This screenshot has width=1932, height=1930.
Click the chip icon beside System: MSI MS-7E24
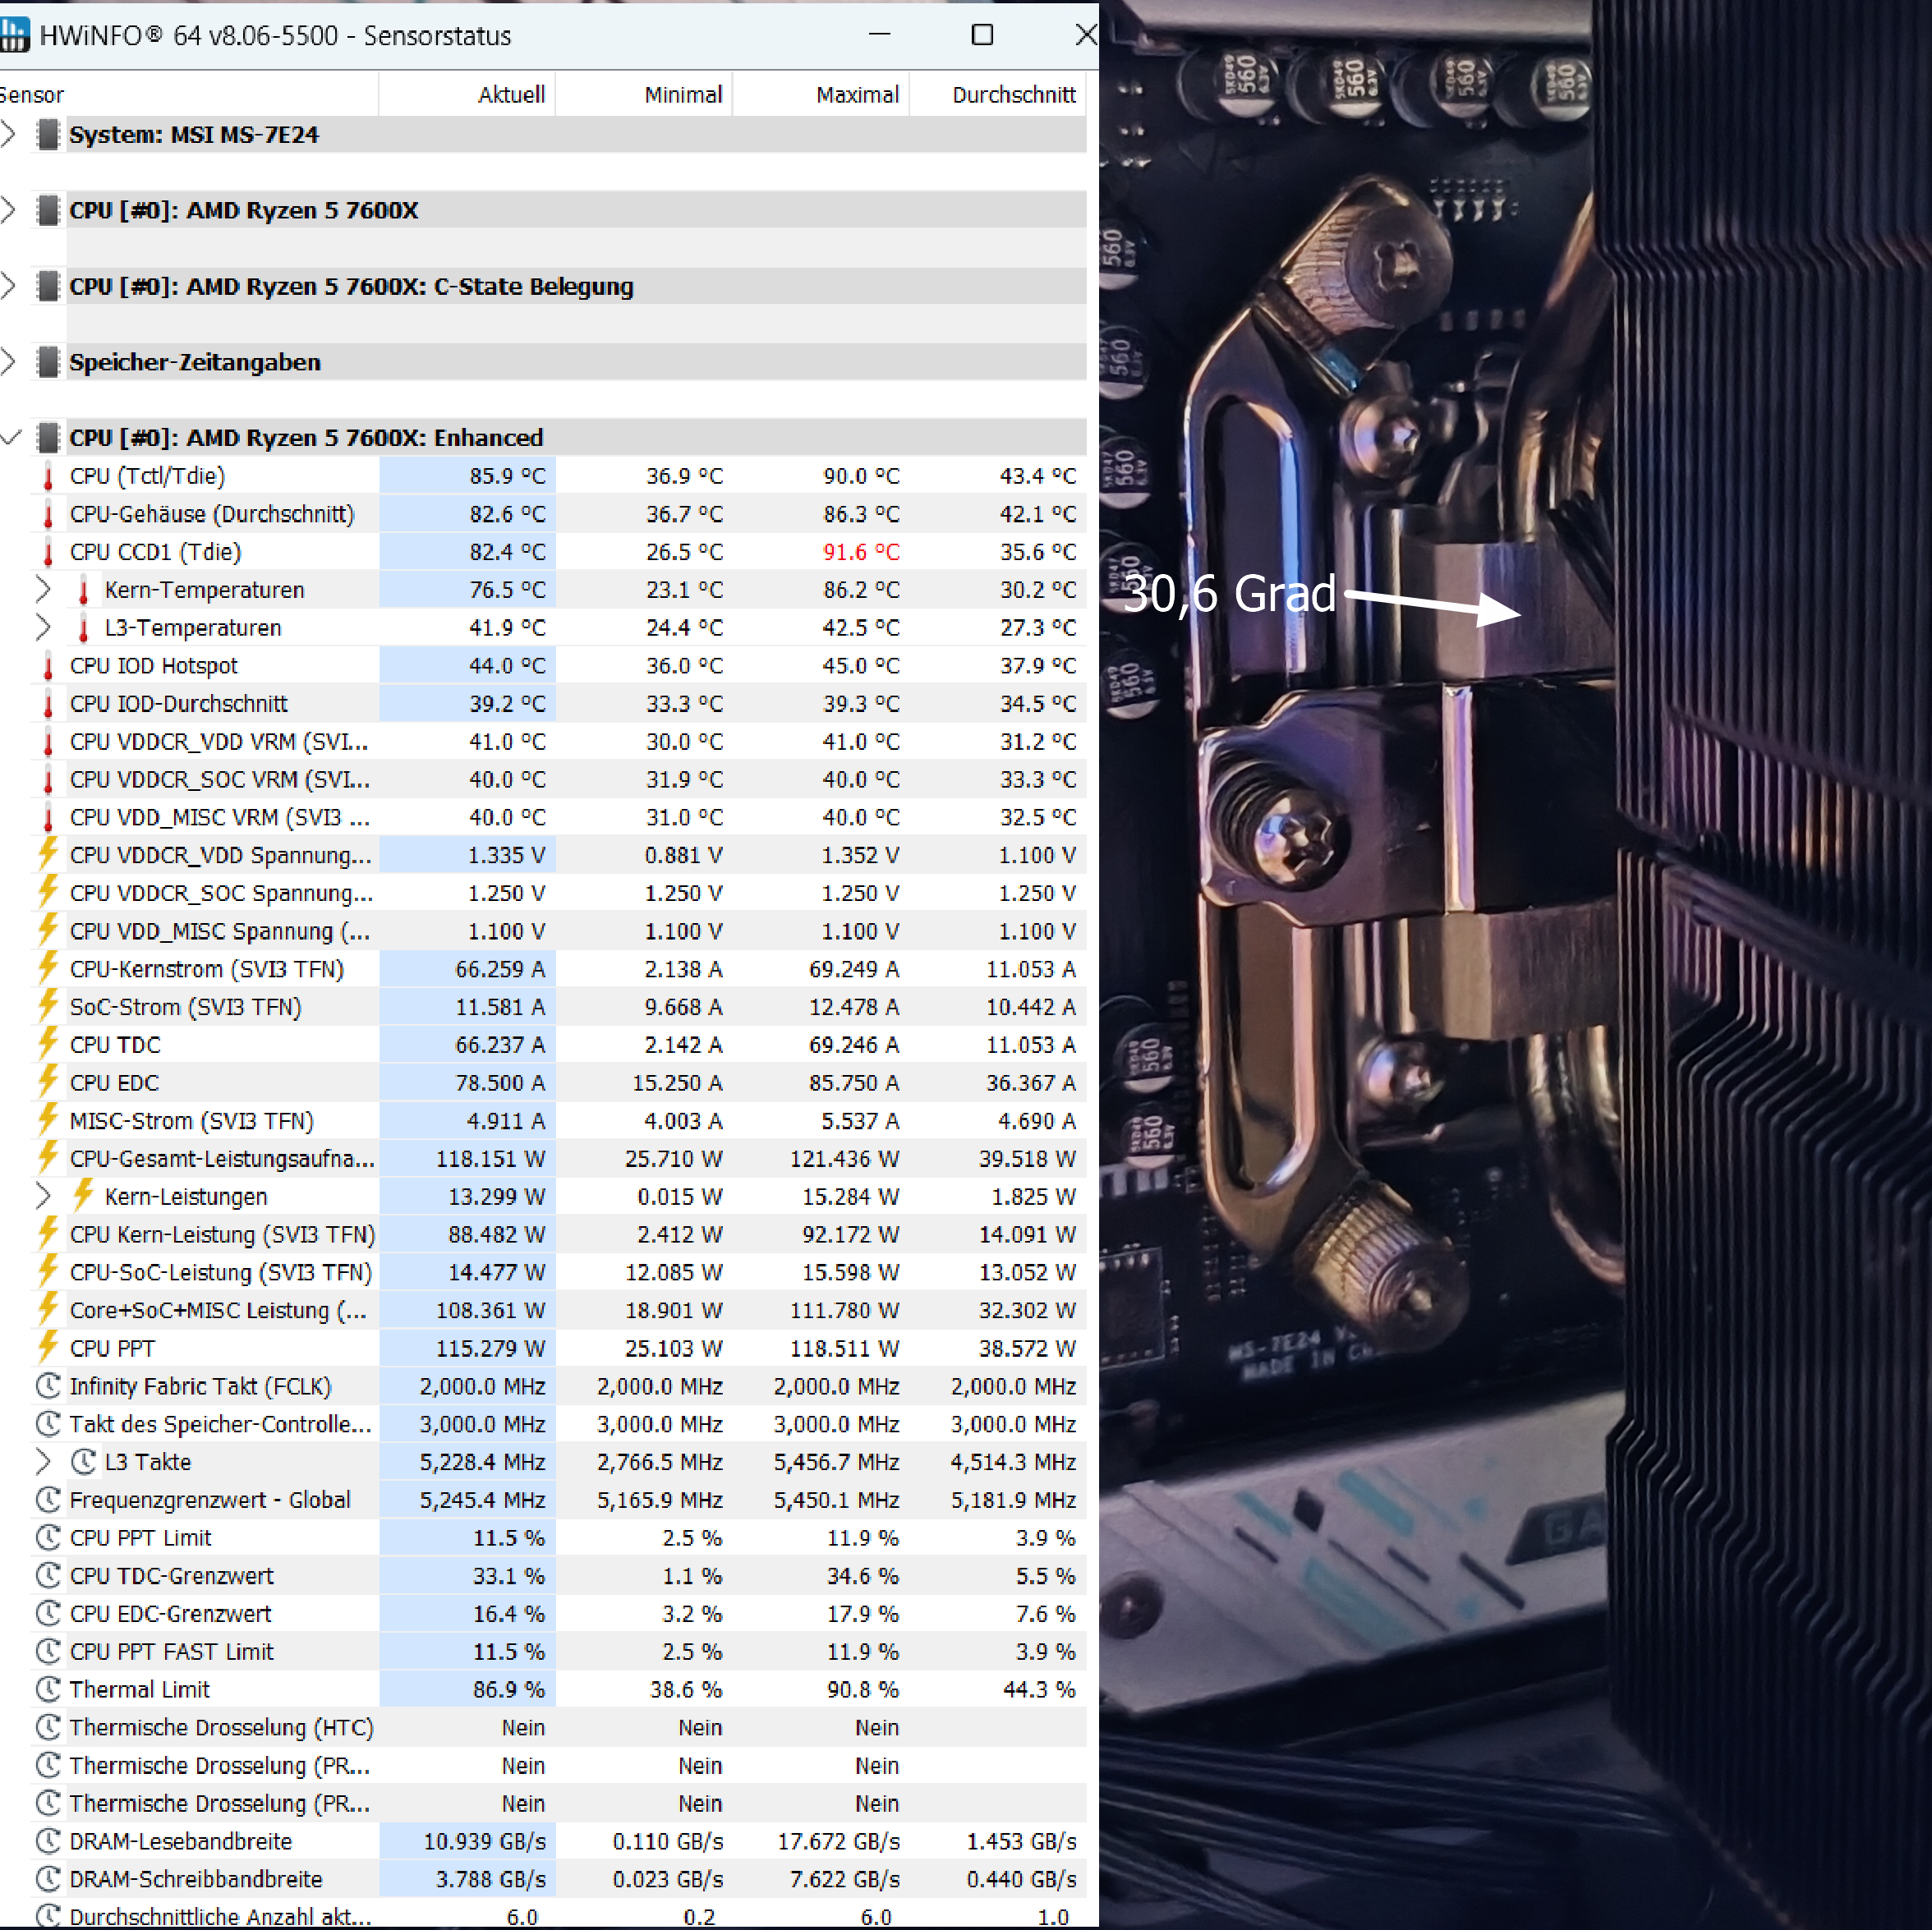47,134
